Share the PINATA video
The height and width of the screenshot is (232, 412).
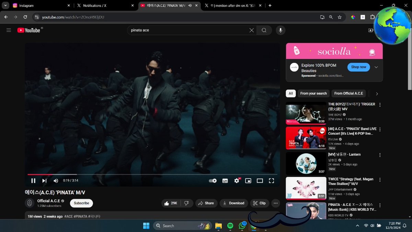pyautogui.click(x=206, y=203)
